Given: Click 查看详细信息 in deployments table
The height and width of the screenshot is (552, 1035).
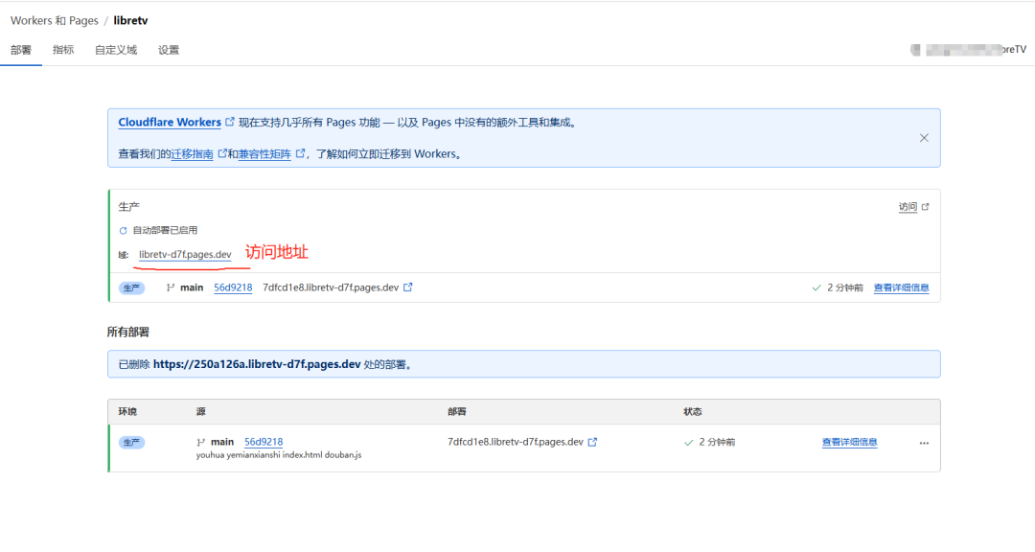Looking at the screenshot, I should point(849,442).
